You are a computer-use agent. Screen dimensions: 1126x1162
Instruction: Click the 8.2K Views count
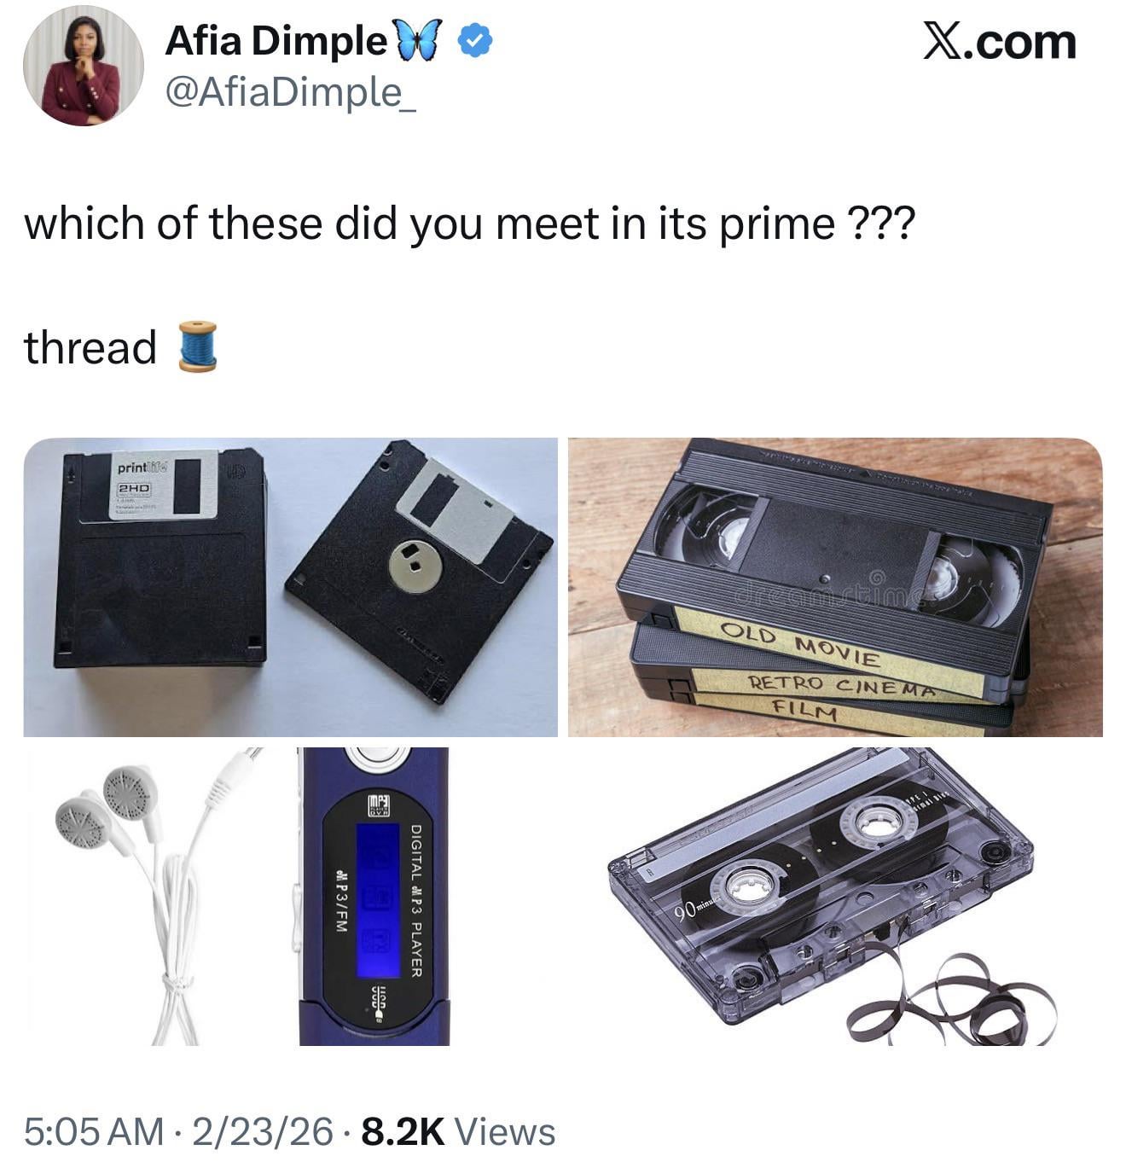(459, 1132)
